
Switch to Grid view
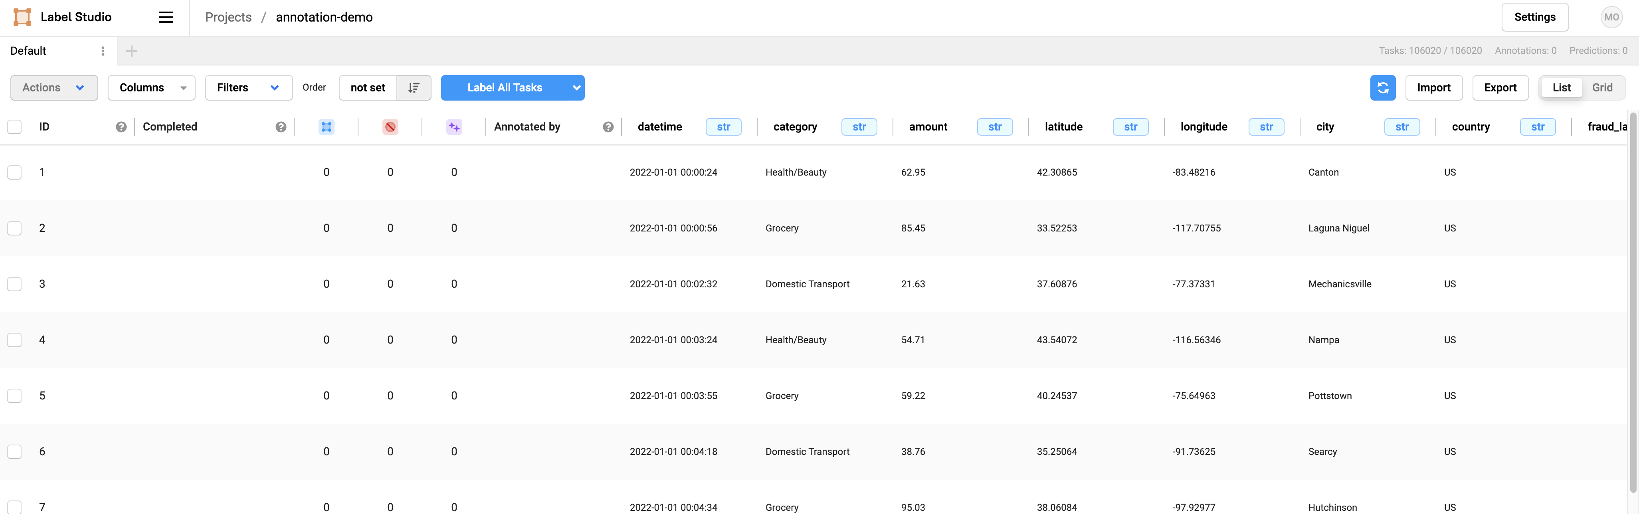[x=1603, y=88]
